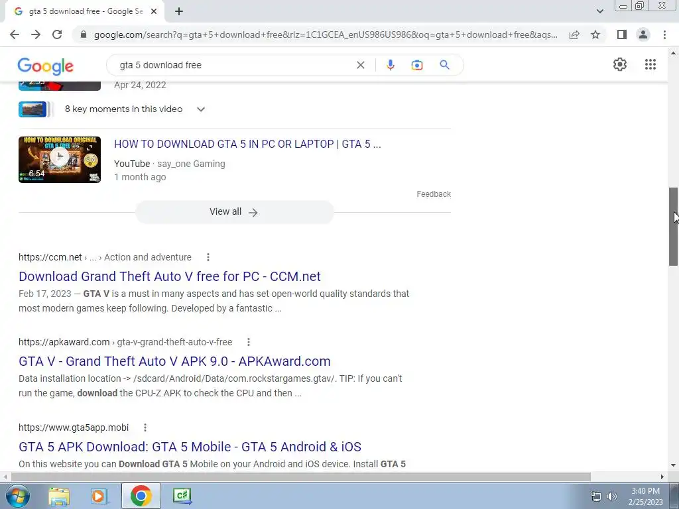The height and width of the screenshot is (509, 679).
Task: Open GTA V APK 9.0 APKAward.com result
Action: coord(174,361)
